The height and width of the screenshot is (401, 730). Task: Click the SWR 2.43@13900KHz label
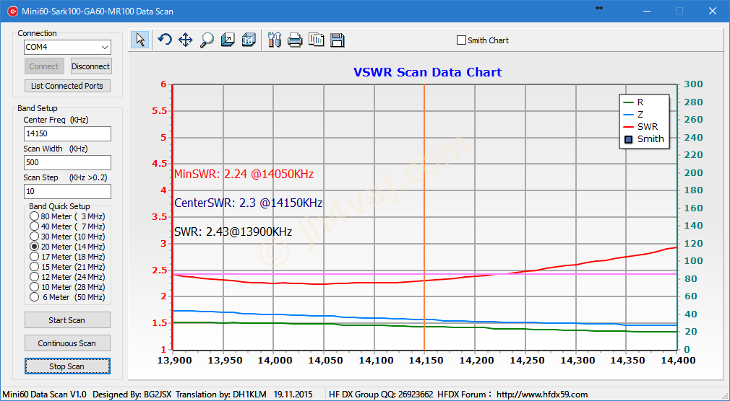233,232
